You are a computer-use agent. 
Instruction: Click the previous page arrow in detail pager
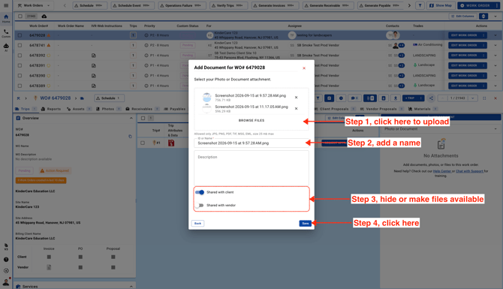point(442,98)
